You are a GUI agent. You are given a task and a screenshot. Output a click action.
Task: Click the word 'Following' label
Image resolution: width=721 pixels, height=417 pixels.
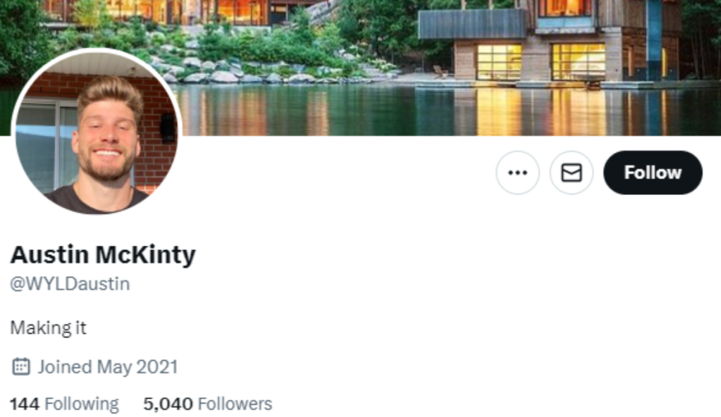[x=82, y=404]
